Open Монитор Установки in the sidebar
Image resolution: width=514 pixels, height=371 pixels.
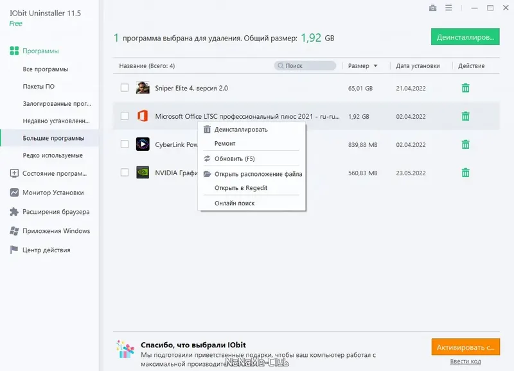pos(53,193)
